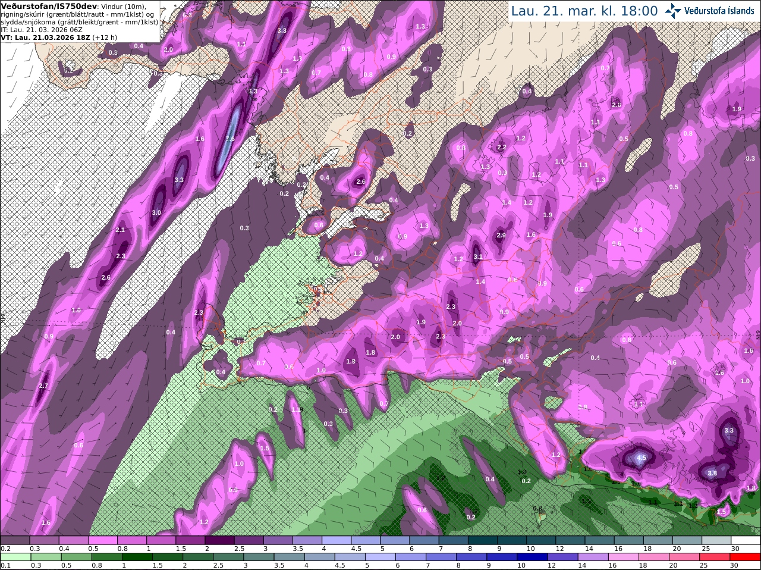
Task: Pick the red swatch ending the rain color scale
Action: (746, 558)
